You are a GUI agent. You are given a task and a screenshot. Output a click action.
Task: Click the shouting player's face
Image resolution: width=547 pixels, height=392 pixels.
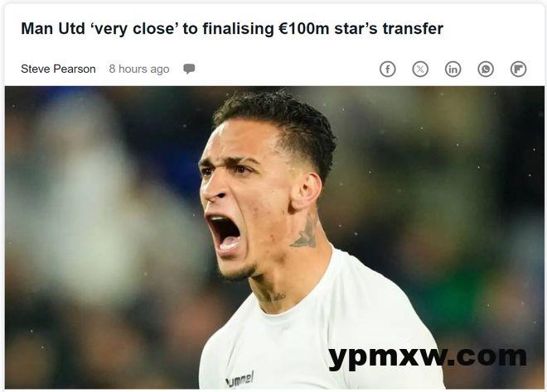pos(244,198)
